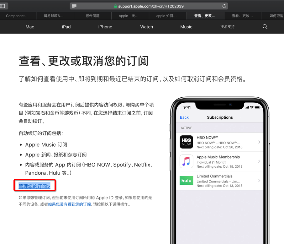
Task: Click the green hulu icon
Action: click(187, 181)
